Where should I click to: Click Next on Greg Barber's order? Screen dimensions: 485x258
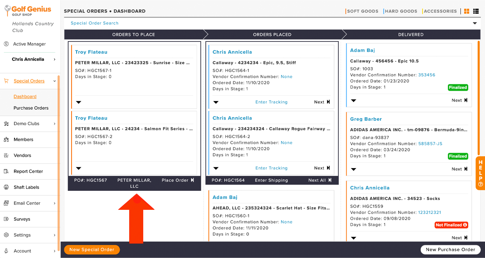pyautogui.click(x=460, y=169)
